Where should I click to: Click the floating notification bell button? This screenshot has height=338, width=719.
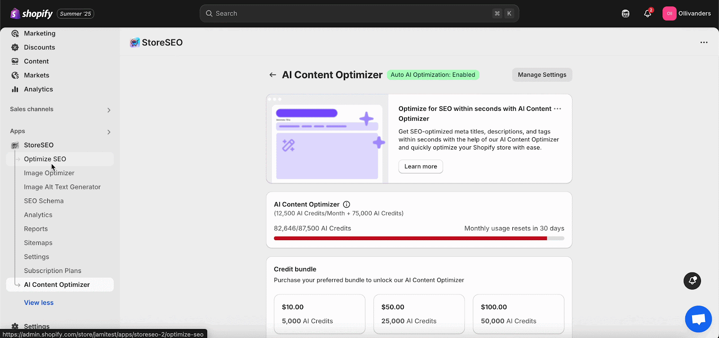pyautogui.click(x=692, y=281)
